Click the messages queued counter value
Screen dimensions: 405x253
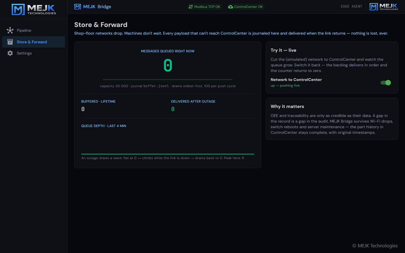click(168, 65)
